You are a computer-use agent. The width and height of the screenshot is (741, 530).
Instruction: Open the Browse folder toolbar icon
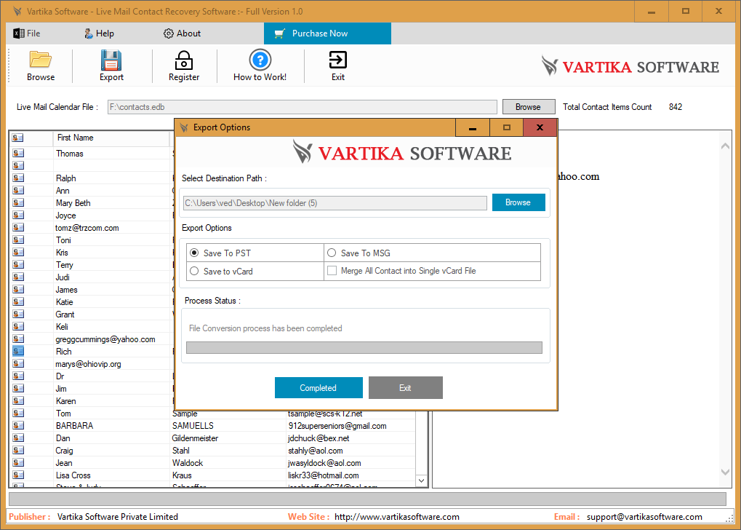(41, 60)
